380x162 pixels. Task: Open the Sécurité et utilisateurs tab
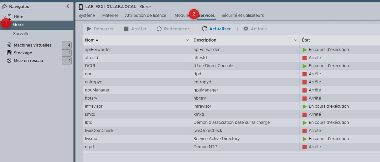click(x=242, y=16)
